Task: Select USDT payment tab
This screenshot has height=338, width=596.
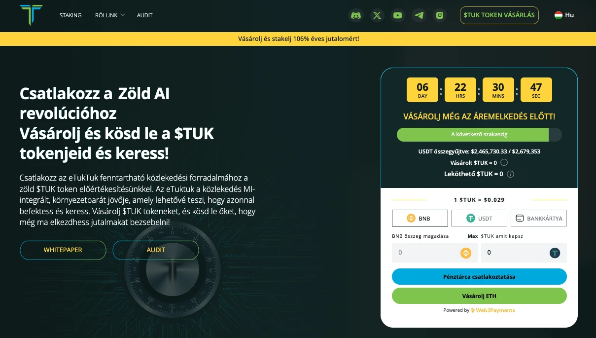Action: point(479,218)
